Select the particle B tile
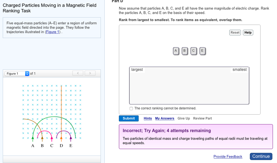This screenshot has width=277, height=163. (185, 51)
